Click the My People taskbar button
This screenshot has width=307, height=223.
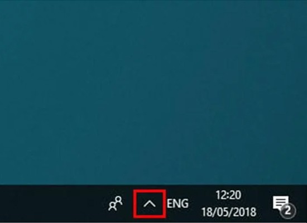click(x=116, y=203)
